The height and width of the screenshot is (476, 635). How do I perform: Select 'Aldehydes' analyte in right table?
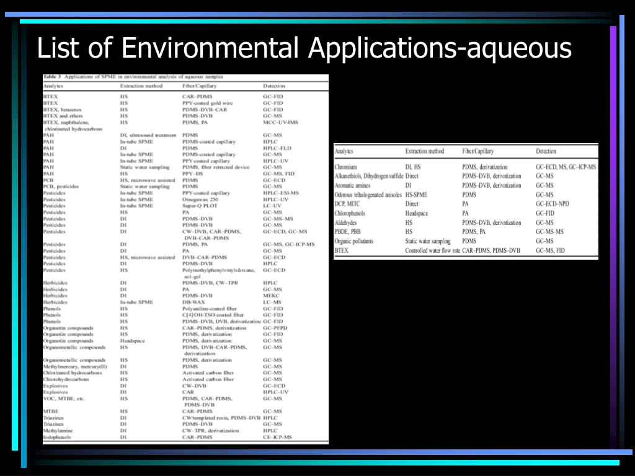345,223
